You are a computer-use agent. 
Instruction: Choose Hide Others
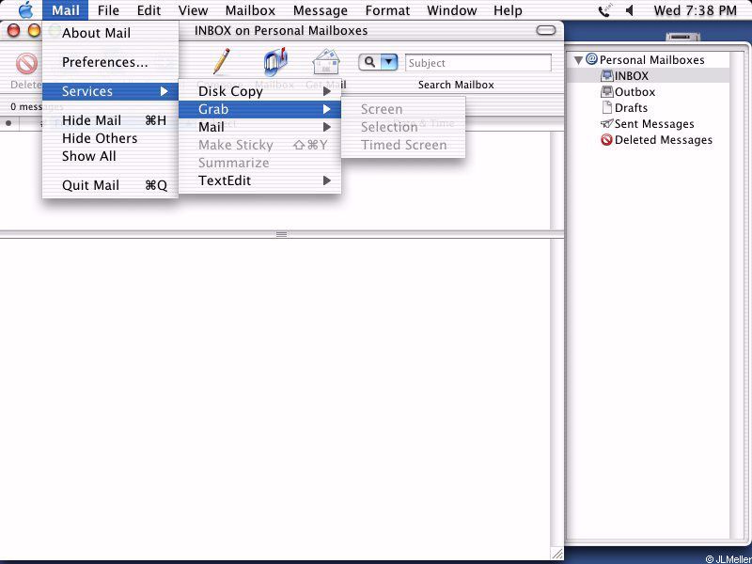point(110,138)
